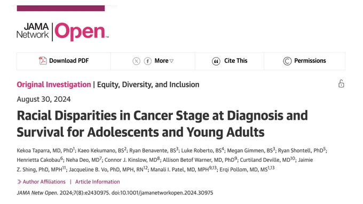The image size is (363, 204).
Task: Open the Article Information link
Action: pos(98,182)
